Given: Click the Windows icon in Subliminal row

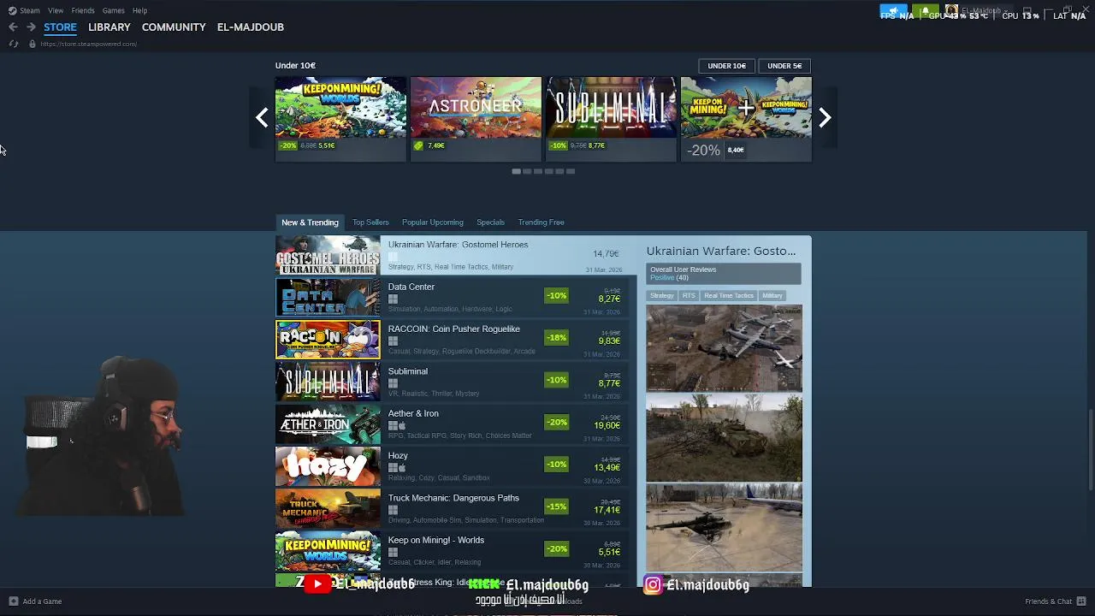Looking at the screenshot, I should pos(393,383).
